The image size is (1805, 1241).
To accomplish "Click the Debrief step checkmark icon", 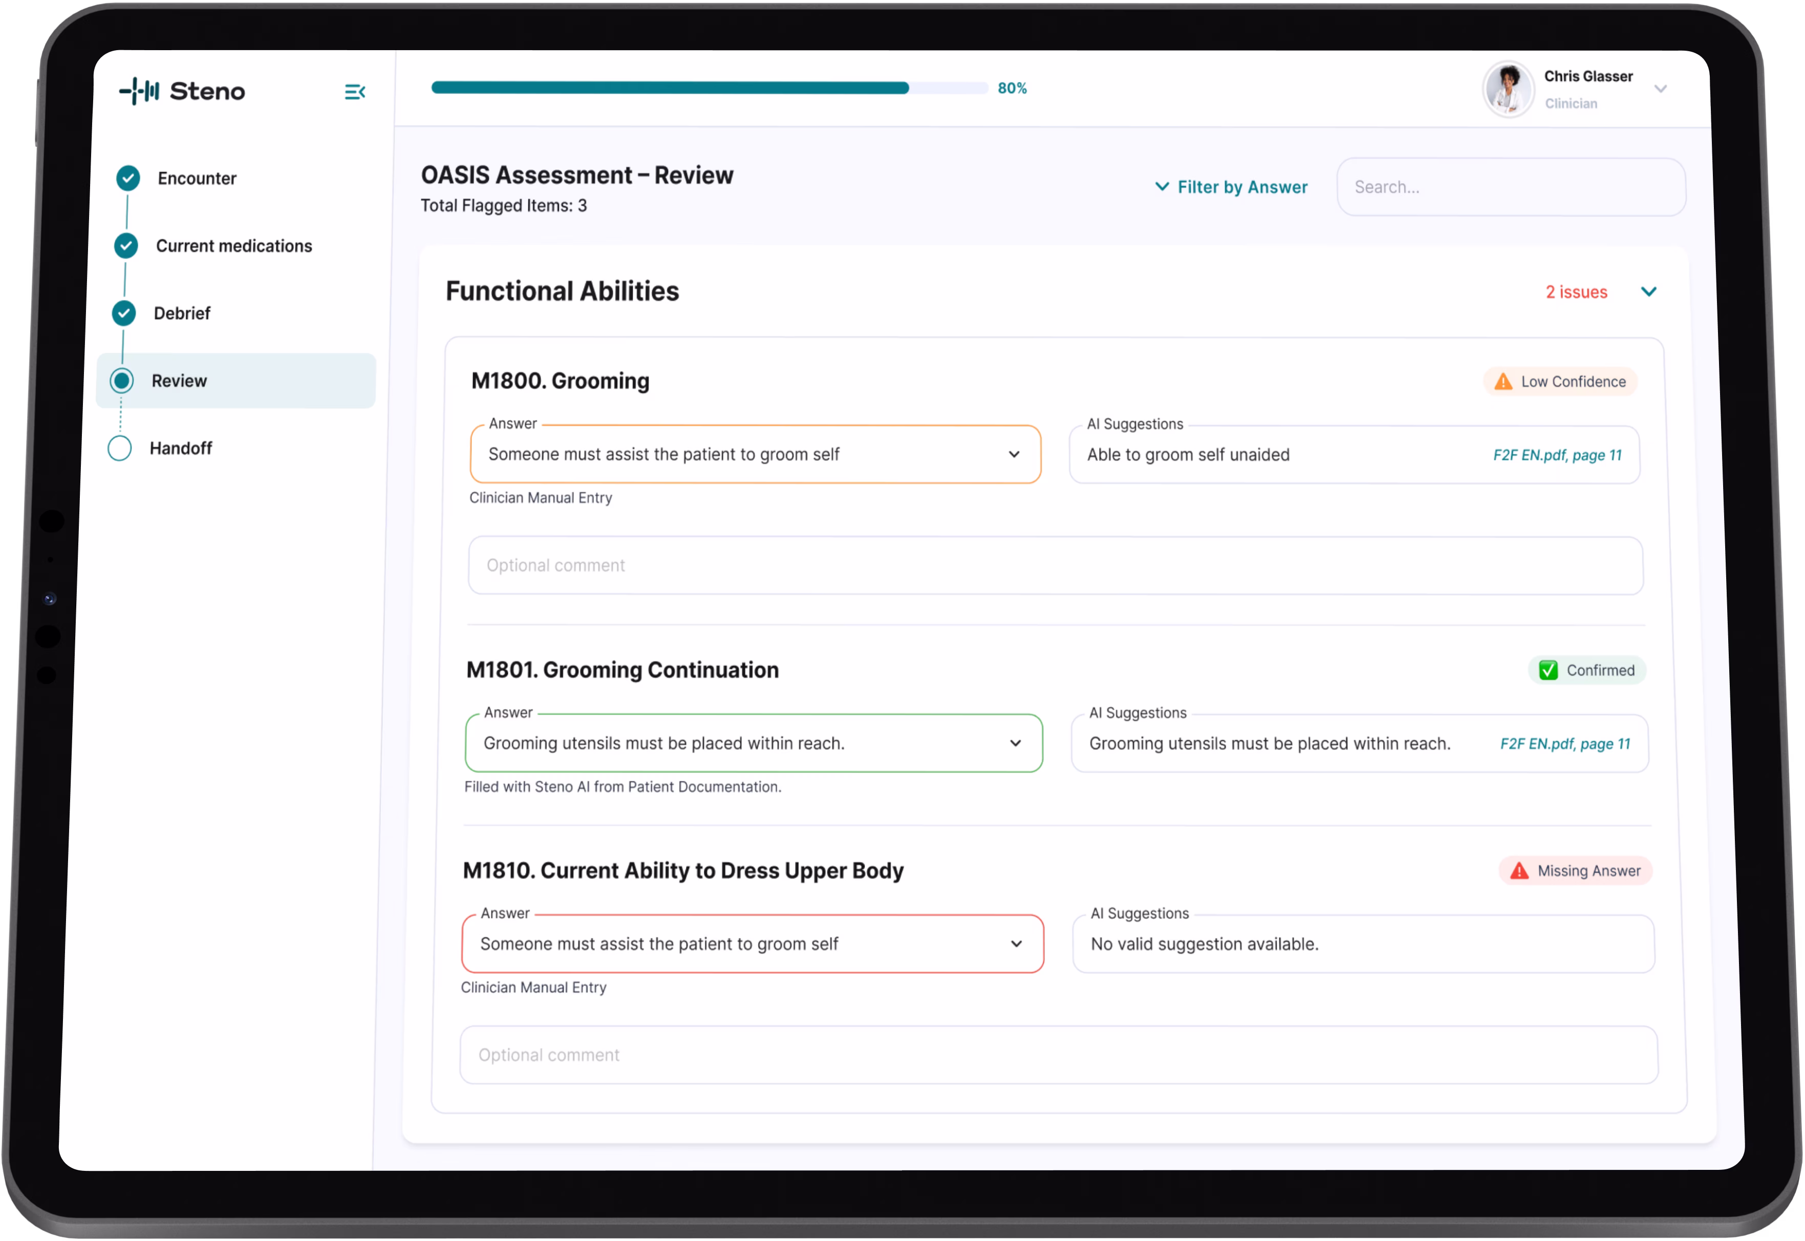I will [x=123, y=313].
